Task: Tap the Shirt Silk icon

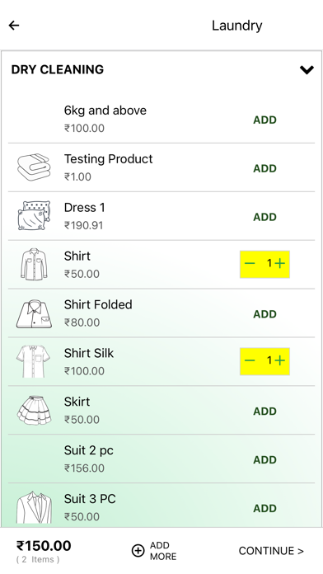Action: pos(34,361)
